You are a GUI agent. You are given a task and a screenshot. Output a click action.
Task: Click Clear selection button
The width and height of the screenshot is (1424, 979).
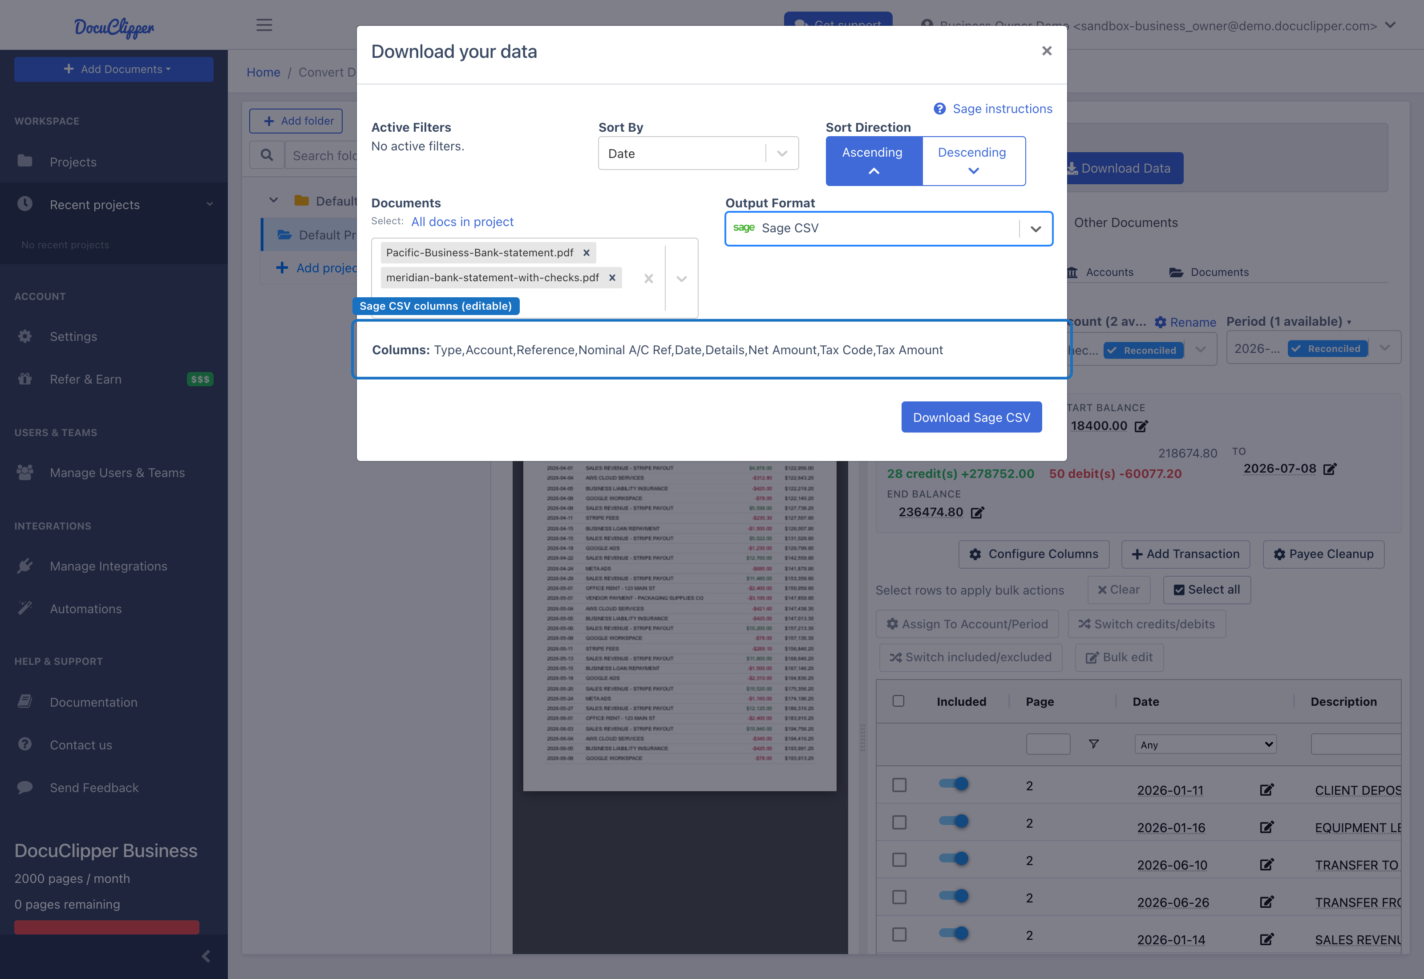[x=1118, y=590]
